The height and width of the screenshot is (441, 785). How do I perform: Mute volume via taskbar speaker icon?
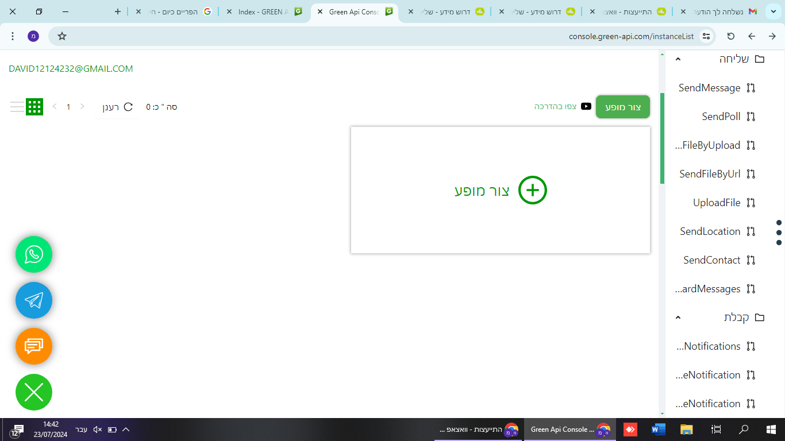click(97, 430)
